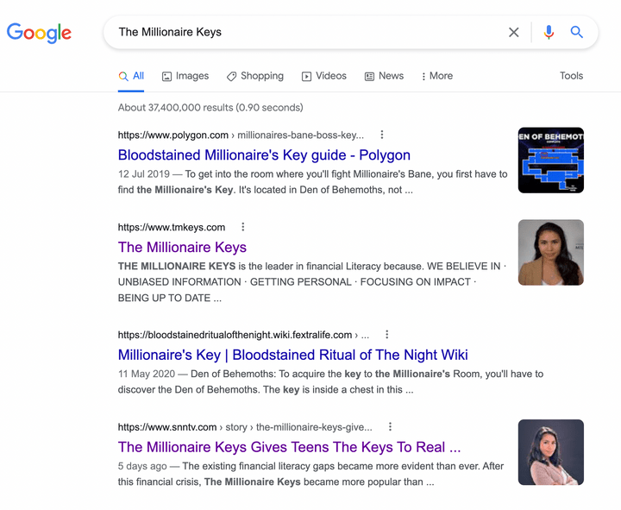
Task: Click the Google logo
Action: point(39,33)
